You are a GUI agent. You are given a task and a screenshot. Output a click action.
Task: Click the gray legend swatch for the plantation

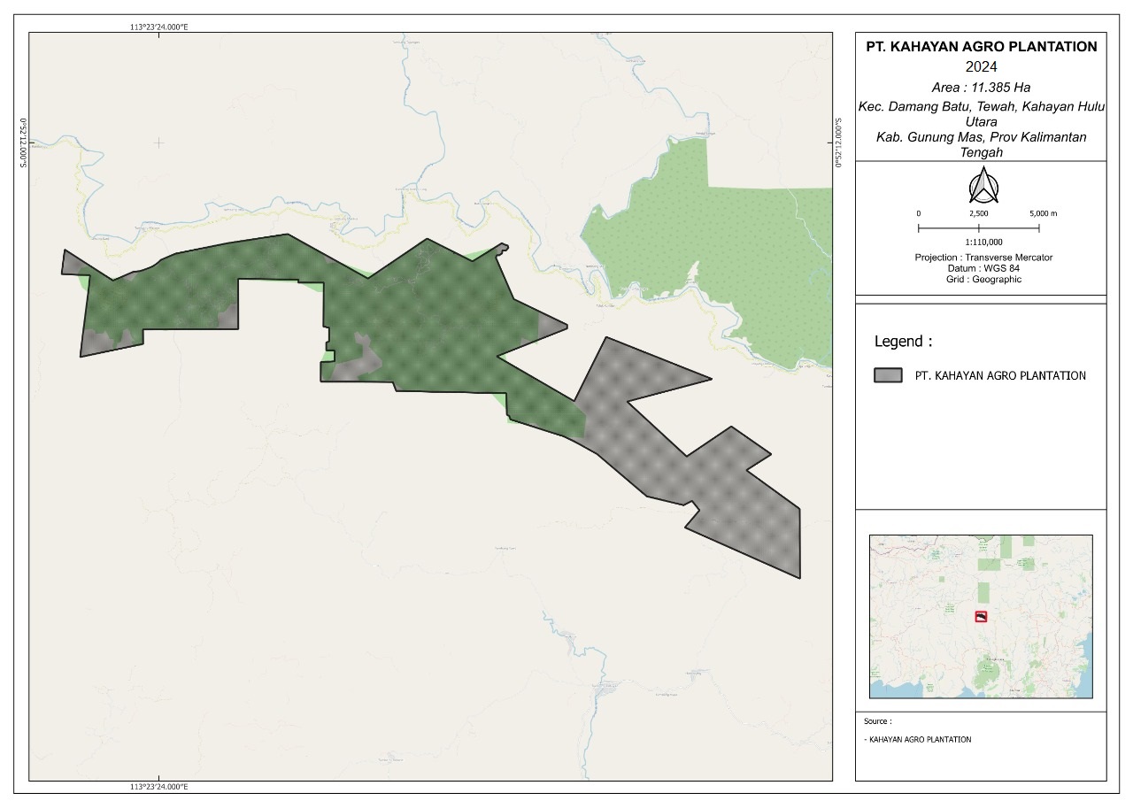(x=888, y=375)
